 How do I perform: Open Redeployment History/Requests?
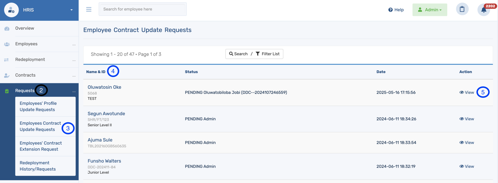tap(38, 166)
